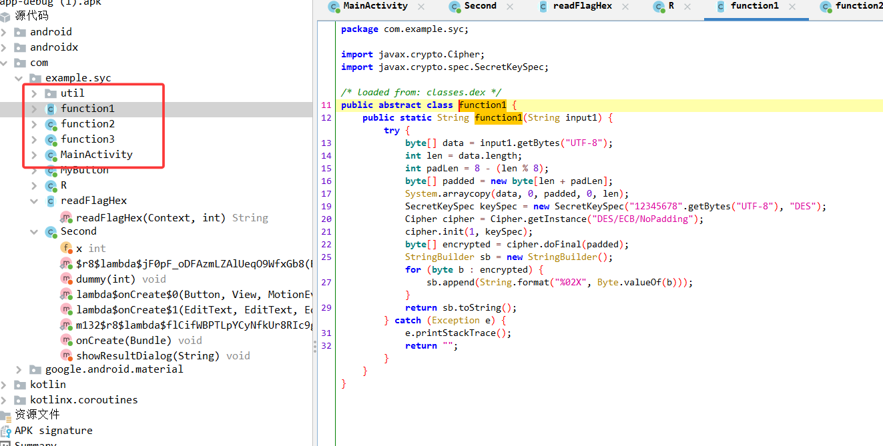Click the APK signature icon

[x=5, y=431]
